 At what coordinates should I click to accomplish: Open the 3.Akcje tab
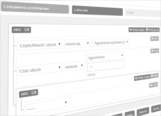(x=143, y=13)
